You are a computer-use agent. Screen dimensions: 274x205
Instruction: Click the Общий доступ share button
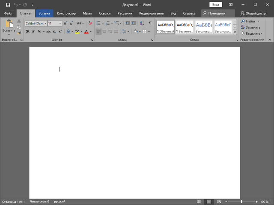coord(254,13)
